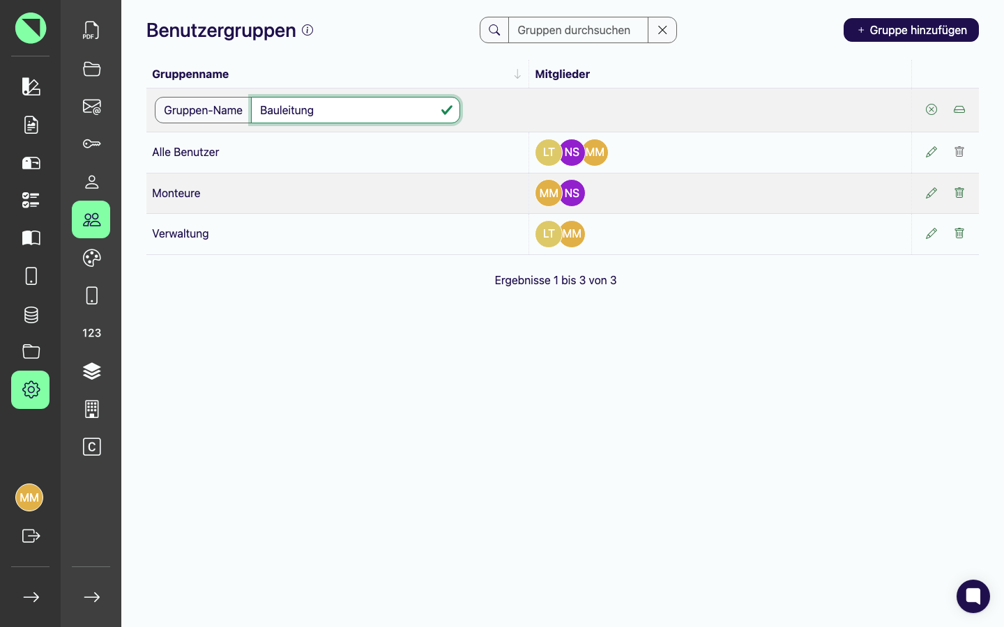Viewport: 1004px width, 627px height.
Task: Open the database icon
Action: (x=31, y=314)
